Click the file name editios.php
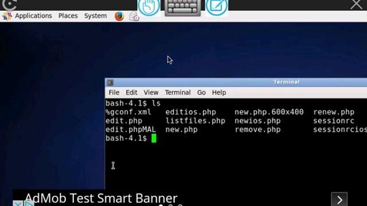The width and height of the screenshot is (367, 206). (191, 112)
